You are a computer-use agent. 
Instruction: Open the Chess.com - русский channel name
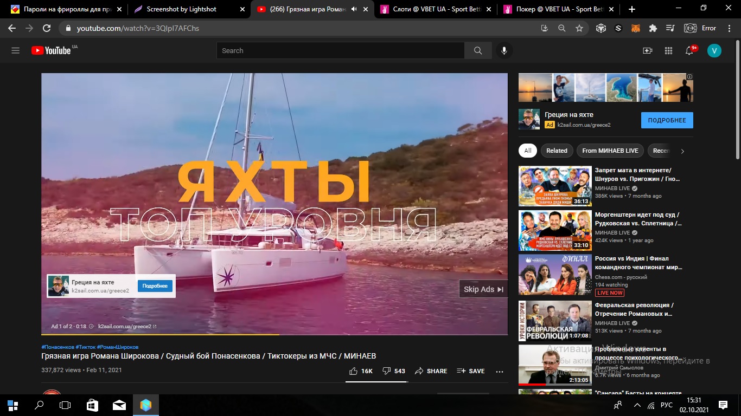pyautogui.click(x=620, y=277)
